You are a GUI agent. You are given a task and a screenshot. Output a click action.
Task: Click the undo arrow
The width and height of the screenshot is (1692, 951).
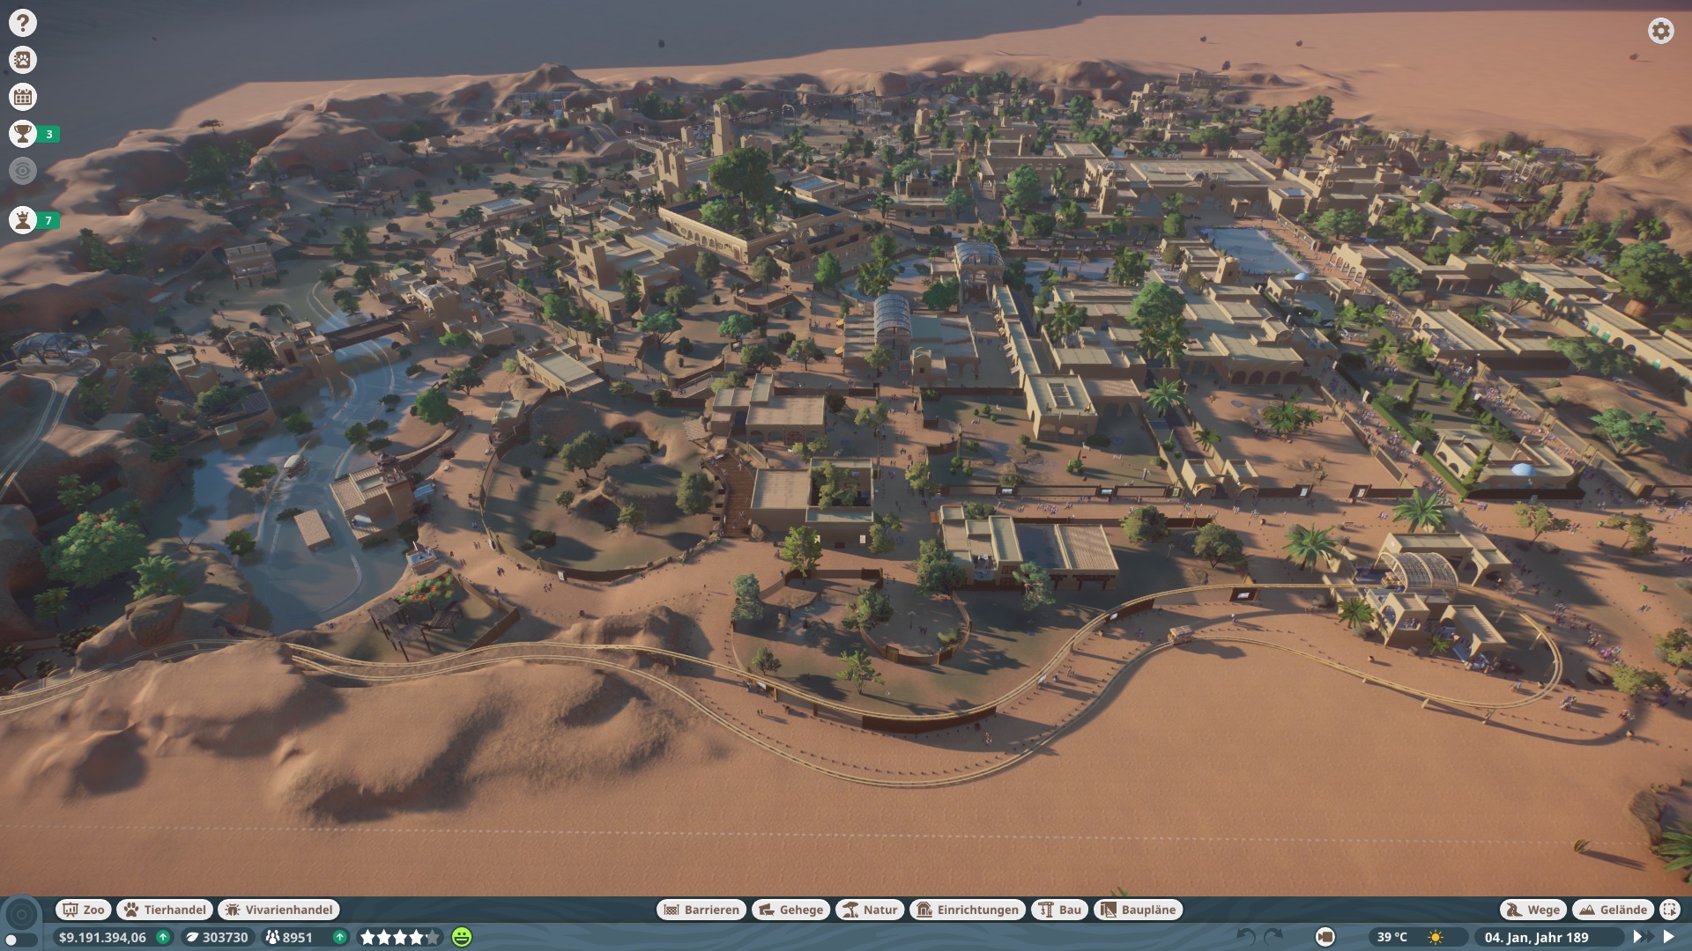1245,937
